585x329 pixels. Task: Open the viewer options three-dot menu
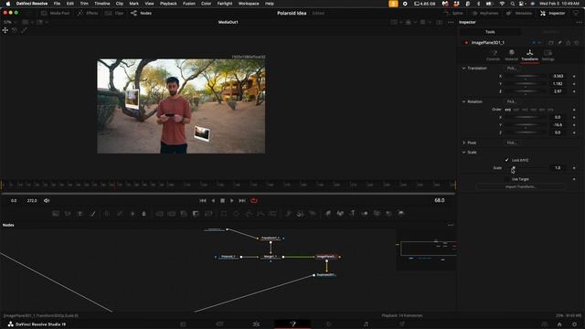pyautogui.click(x=451, y=22)
